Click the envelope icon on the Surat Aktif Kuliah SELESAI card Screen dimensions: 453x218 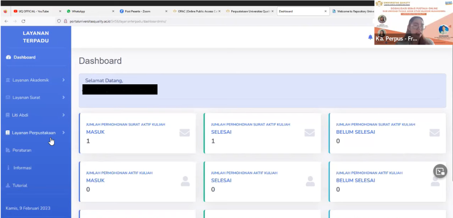(309, 133)
